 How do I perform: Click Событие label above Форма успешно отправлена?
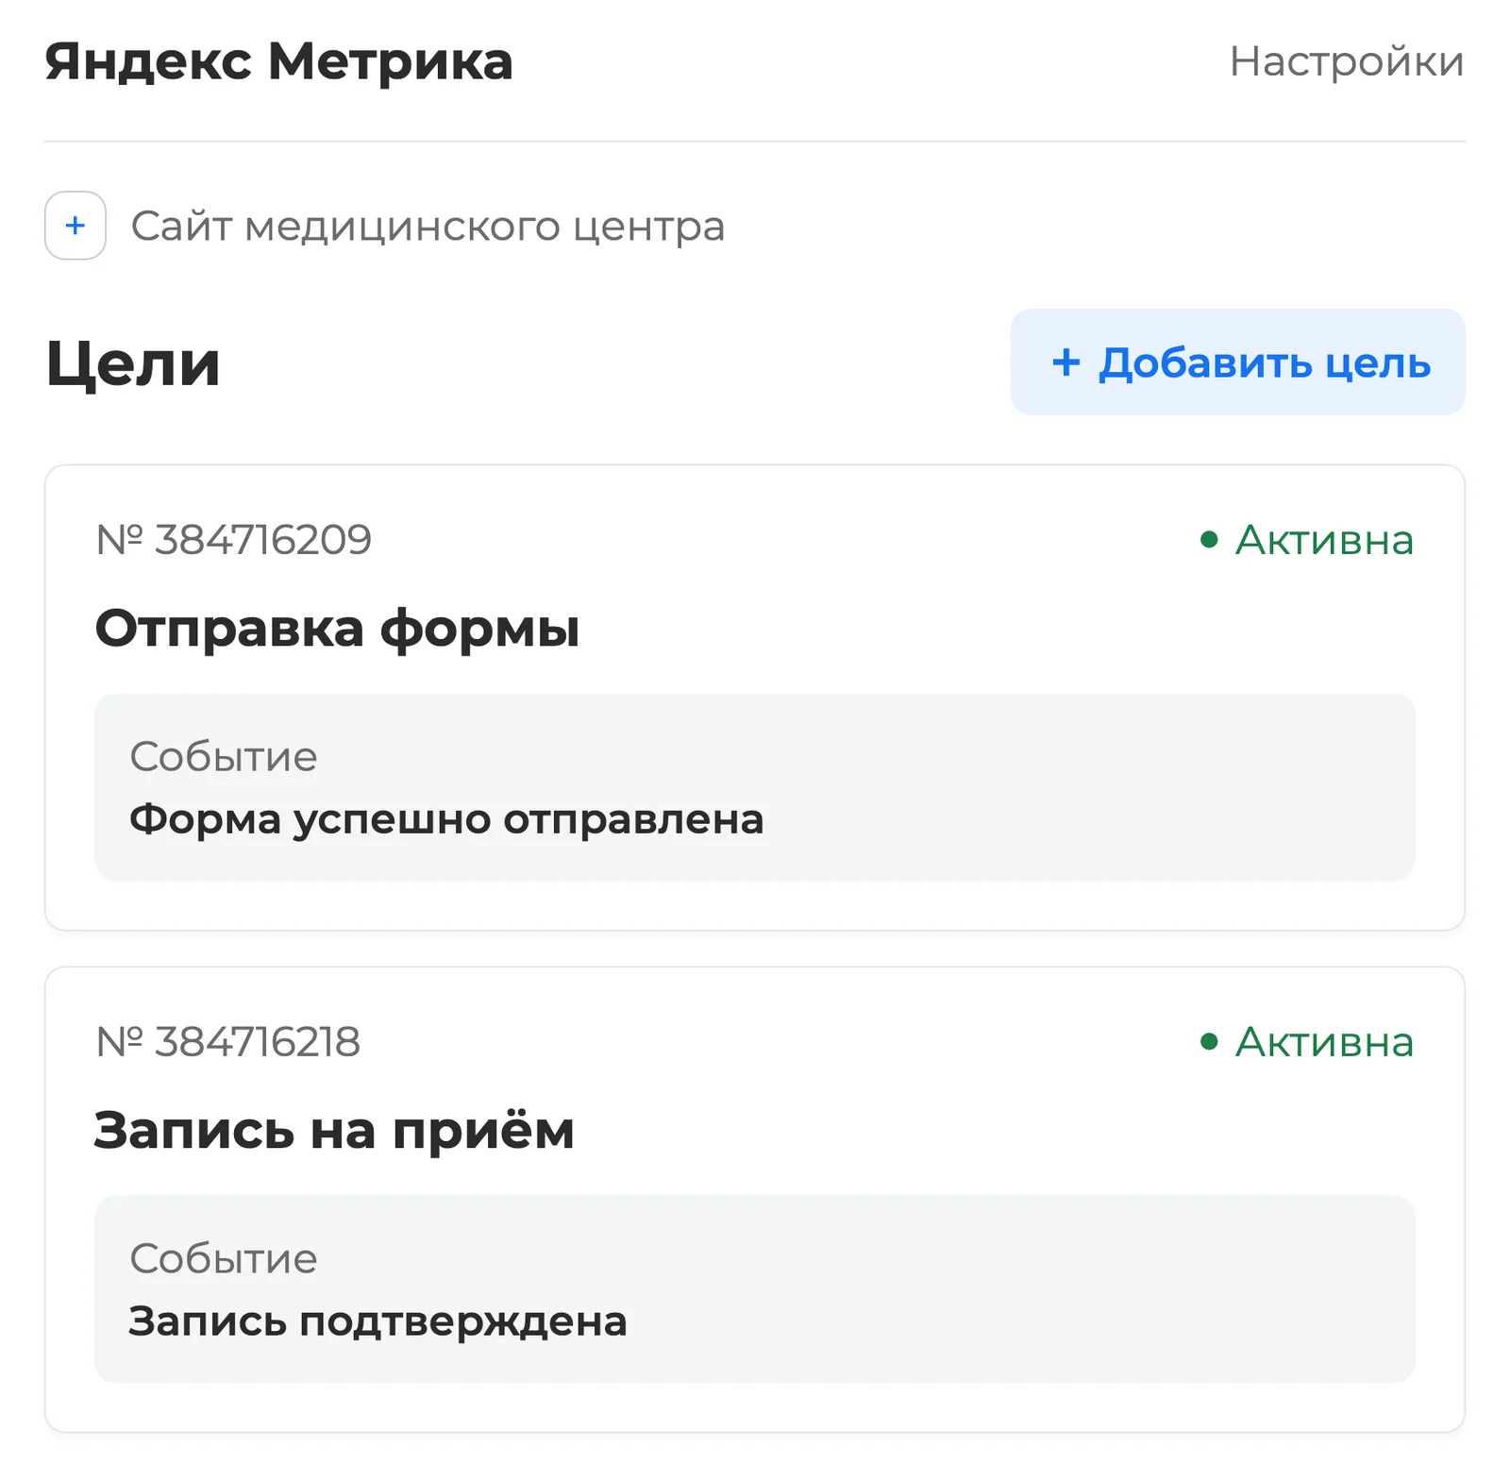224,757
